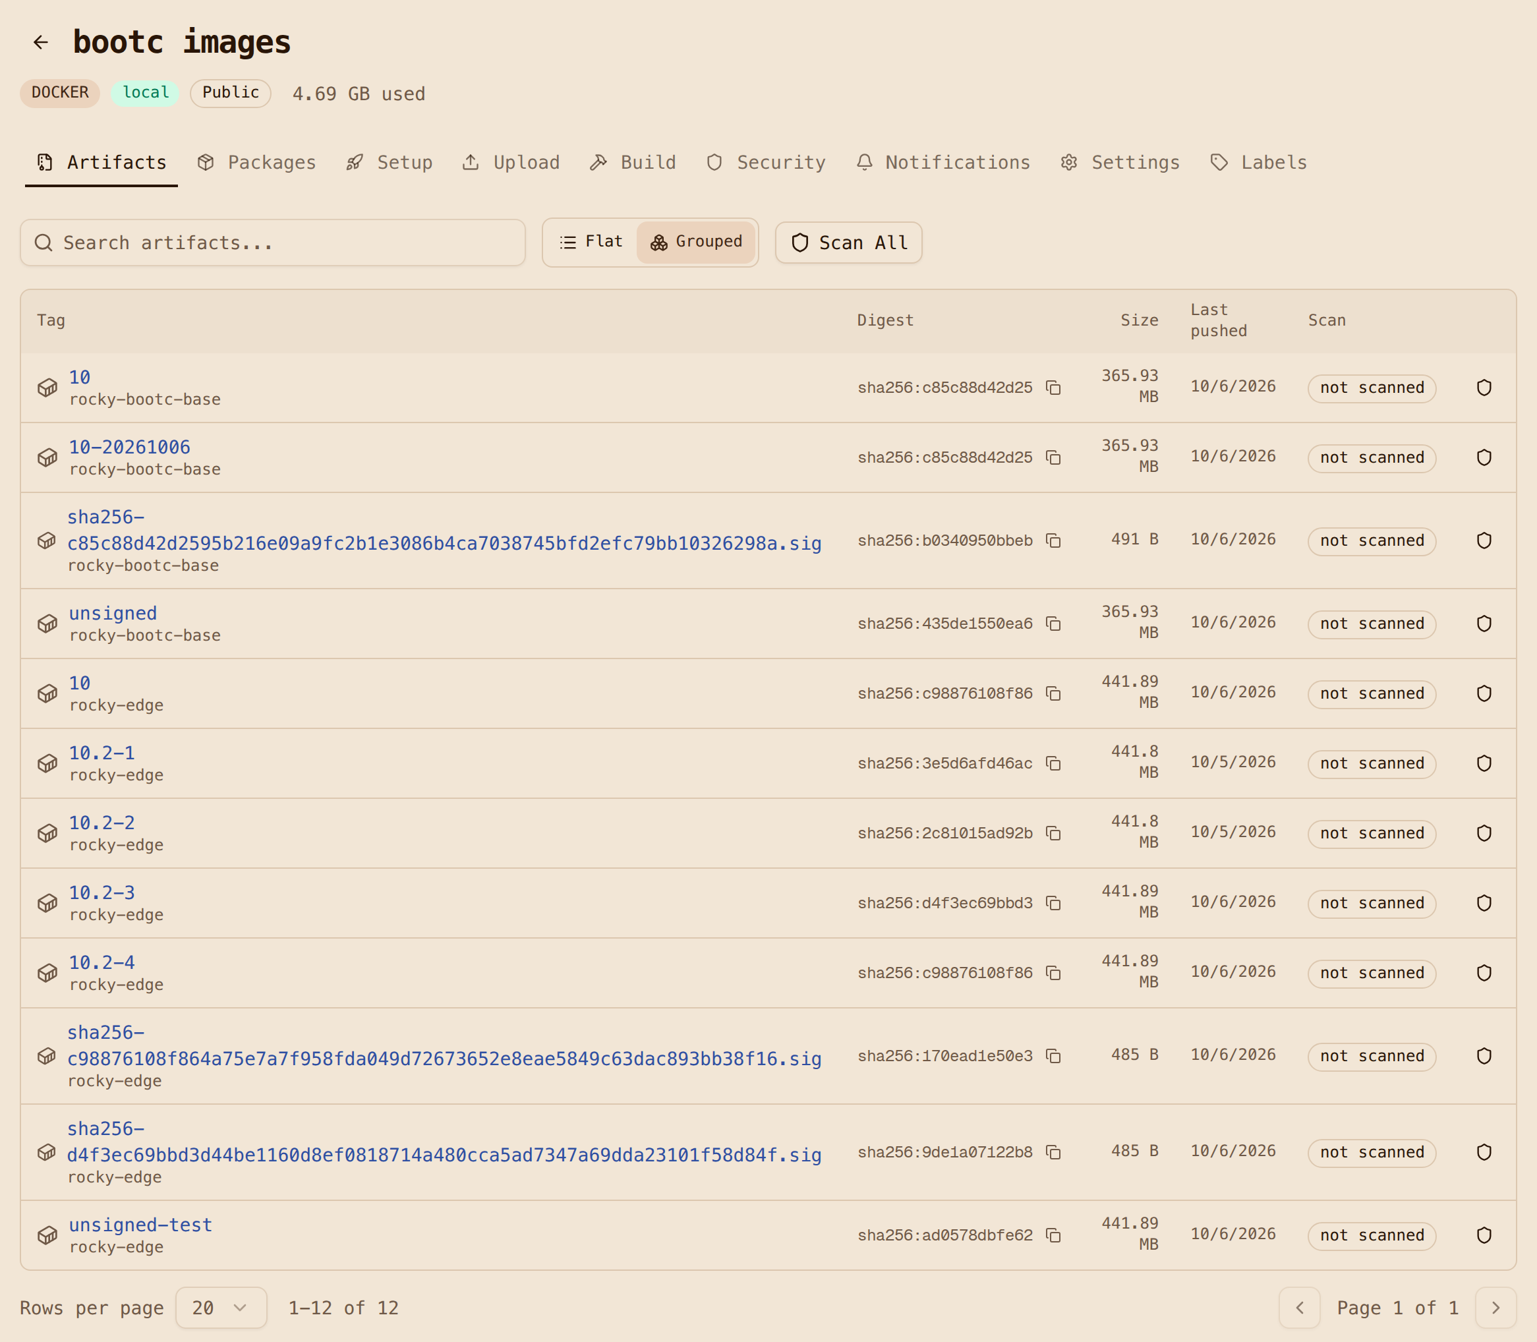Scan the unsigned rocky-bootc-base artifact via shield icon
This screenshot has width=1537, height=1342.
pyautogui.click(x=1484, y=624)
